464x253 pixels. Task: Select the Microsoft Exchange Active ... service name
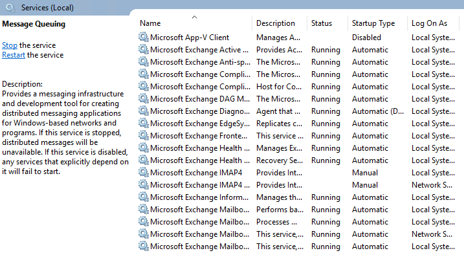pos(199,50)
